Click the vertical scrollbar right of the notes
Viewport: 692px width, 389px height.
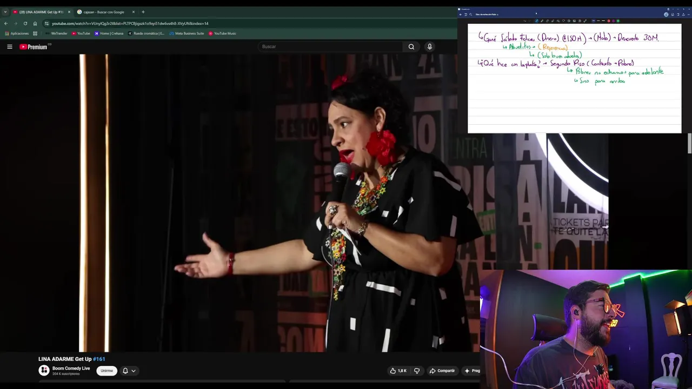[689, 143]
